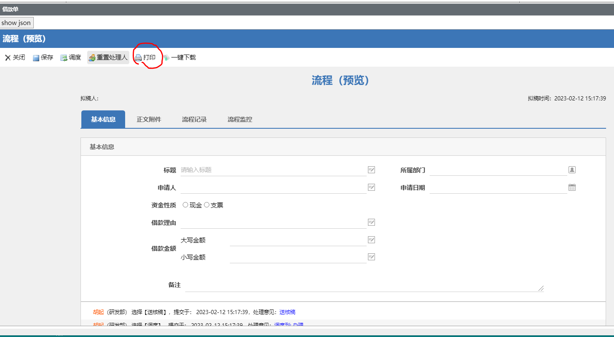Click inside the 备注 remarks textarea

click(x=365, y=285)
